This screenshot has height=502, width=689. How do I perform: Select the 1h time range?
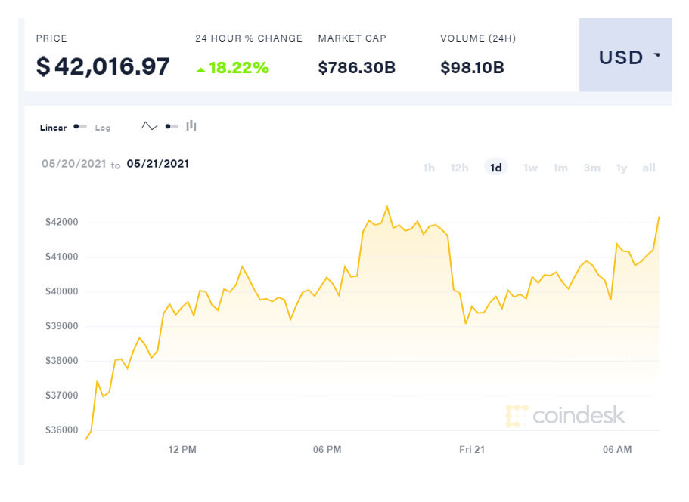[x=429, y=168]
